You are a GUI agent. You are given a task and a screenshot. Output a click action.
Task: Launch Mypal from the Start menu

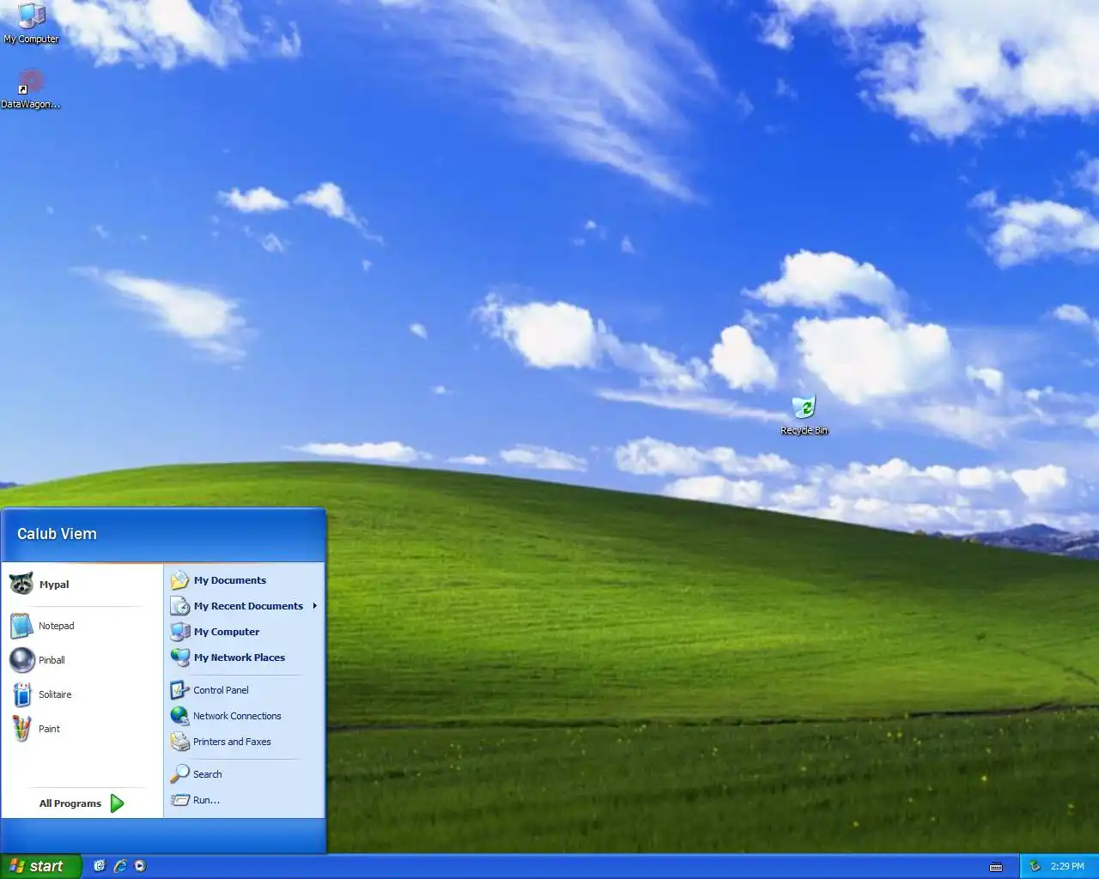82,585
